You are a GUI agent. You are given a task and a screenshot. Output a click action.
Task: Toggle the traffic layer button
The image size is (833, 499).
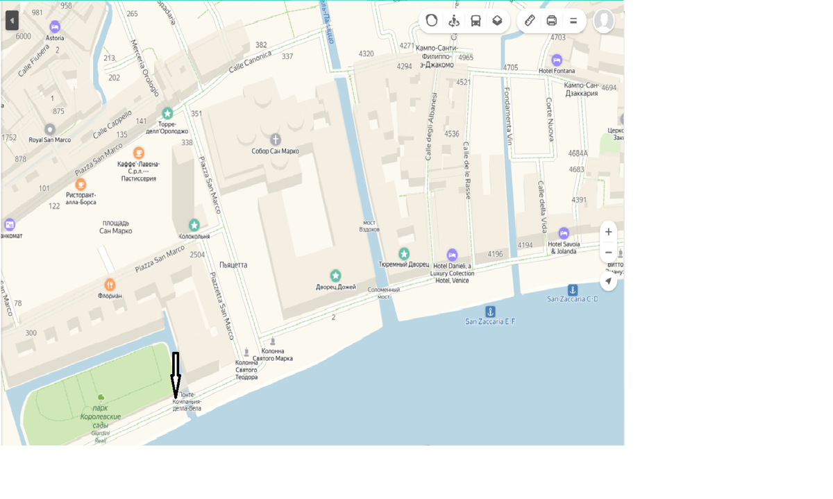(x=432, y=21)
